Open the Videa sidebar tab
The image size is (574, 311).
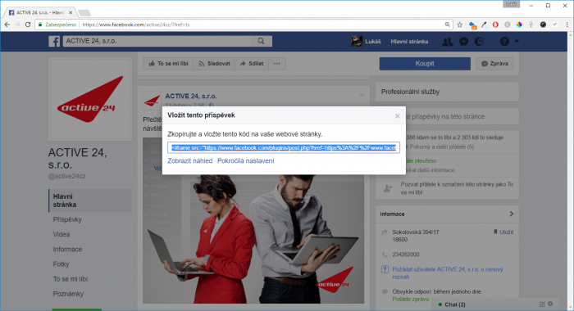(x=61, y=235)
